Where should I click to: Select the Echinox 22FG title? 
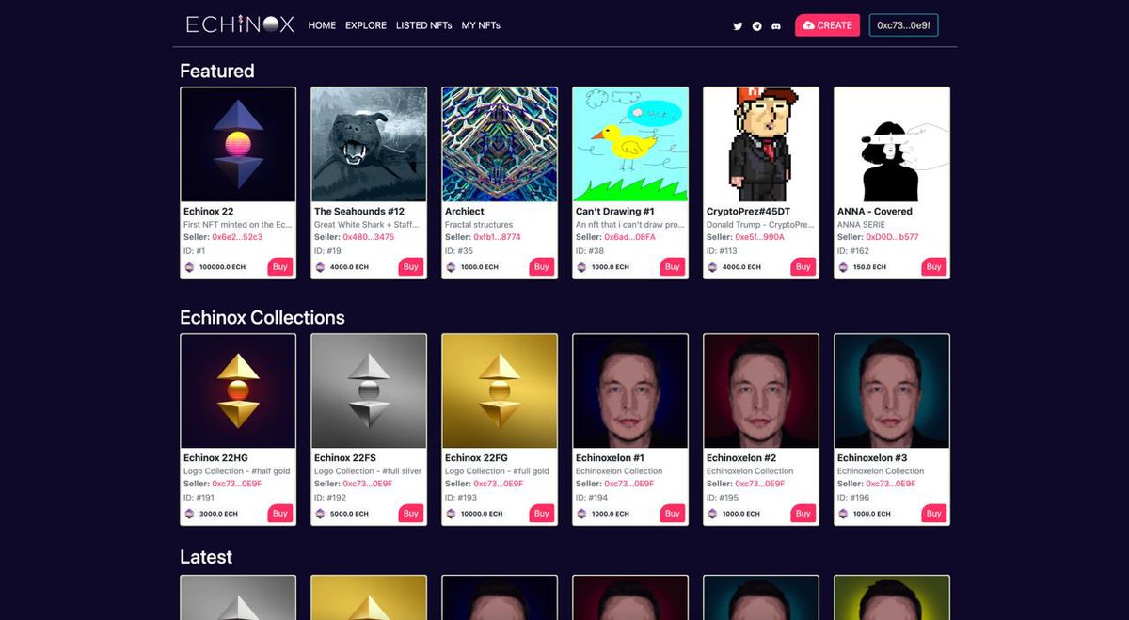click(x=478, y=458)
